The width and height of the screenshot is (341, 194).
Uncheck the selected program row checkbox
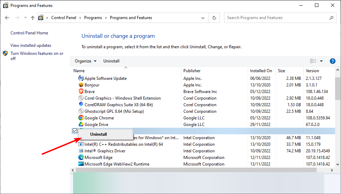75,130
